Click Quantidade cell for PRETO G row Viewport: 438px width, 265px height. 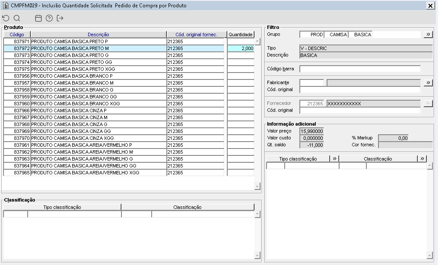pyautogui.click(x=241, y=55)
